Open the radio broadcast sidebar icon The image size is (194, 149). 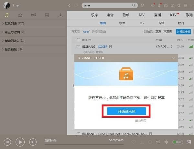coord(33,15)
